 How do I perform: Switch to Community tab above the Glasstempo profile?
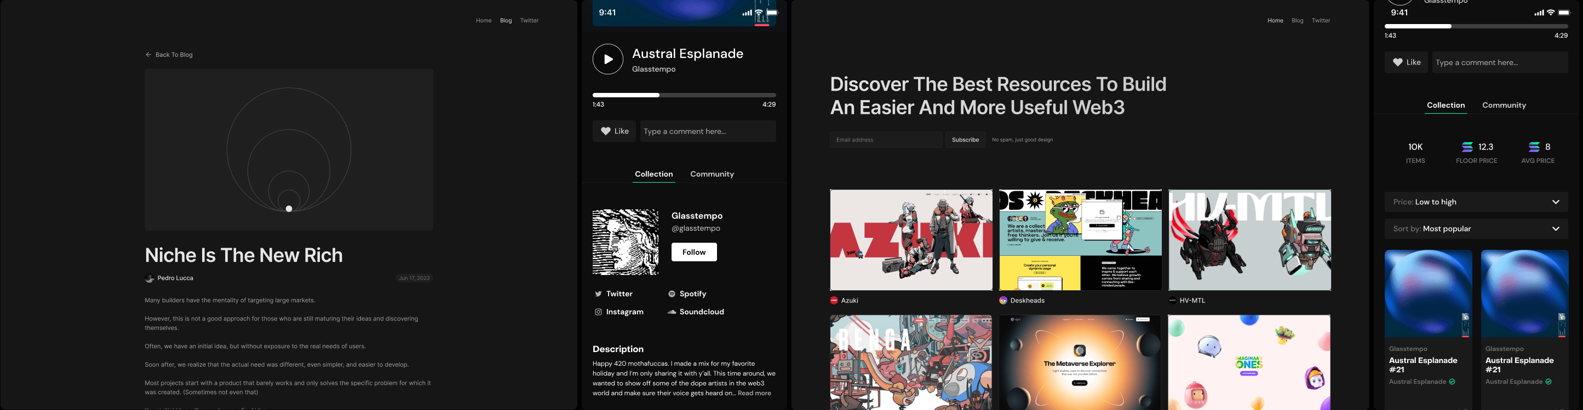tap(712, 174)
